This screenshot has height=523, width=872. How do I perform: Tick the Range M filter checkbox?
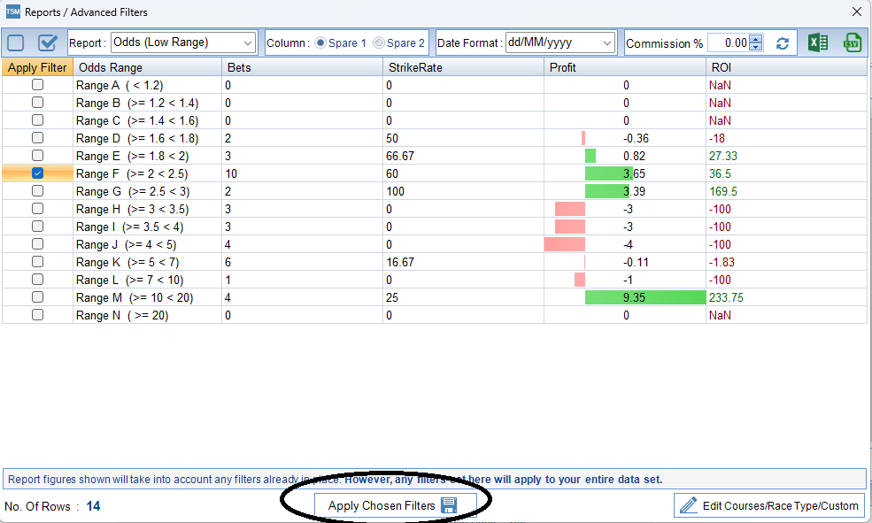point(37,297)
